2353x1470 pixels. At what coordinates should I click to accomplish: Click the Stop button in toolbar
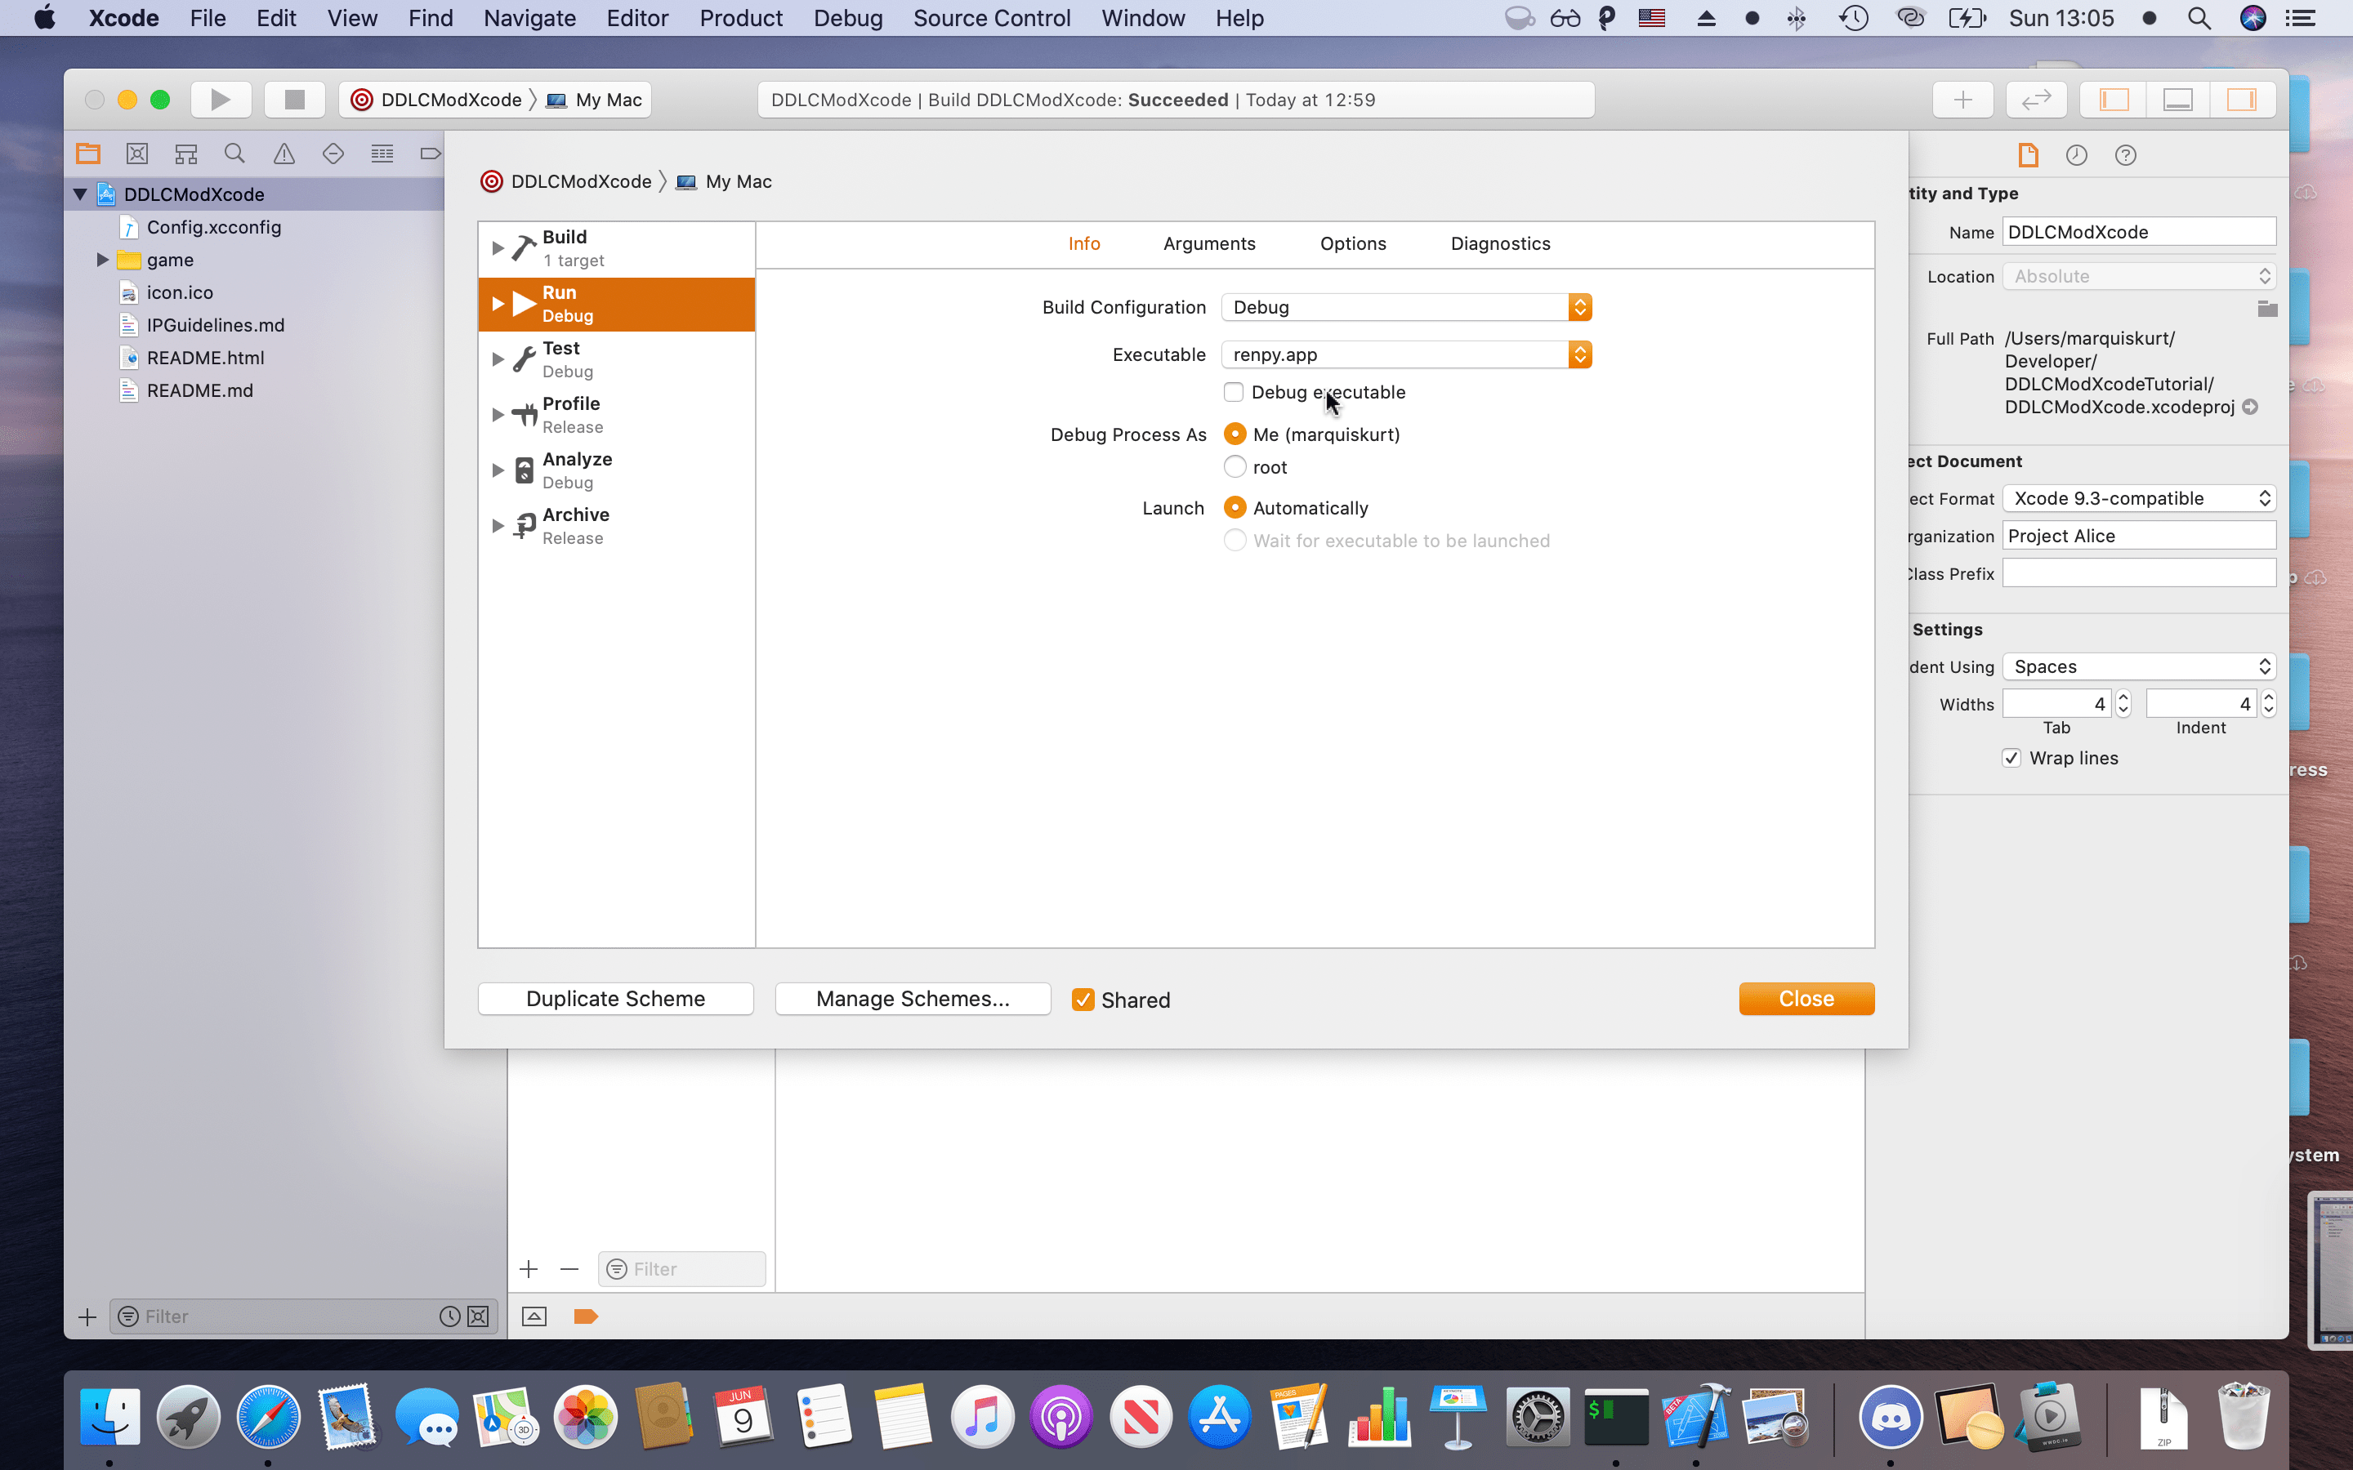295,99
